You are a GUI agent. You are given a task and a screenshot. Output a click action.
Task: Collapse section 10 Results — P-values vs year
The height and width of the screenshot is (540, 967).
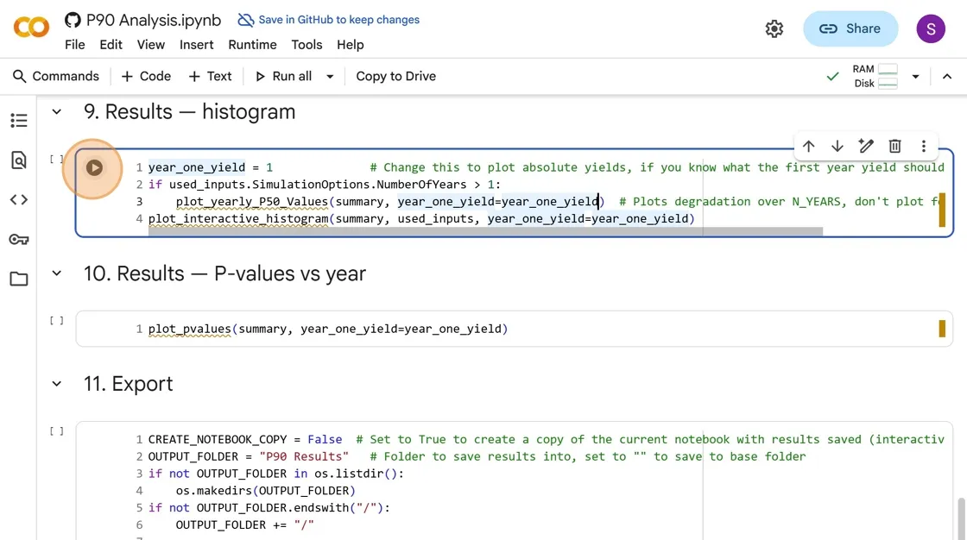point(57,274)
